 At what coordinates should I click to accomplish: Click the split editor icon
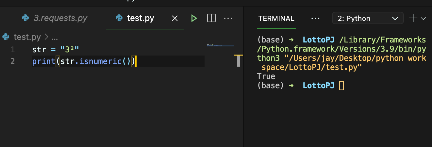[211, 18]
